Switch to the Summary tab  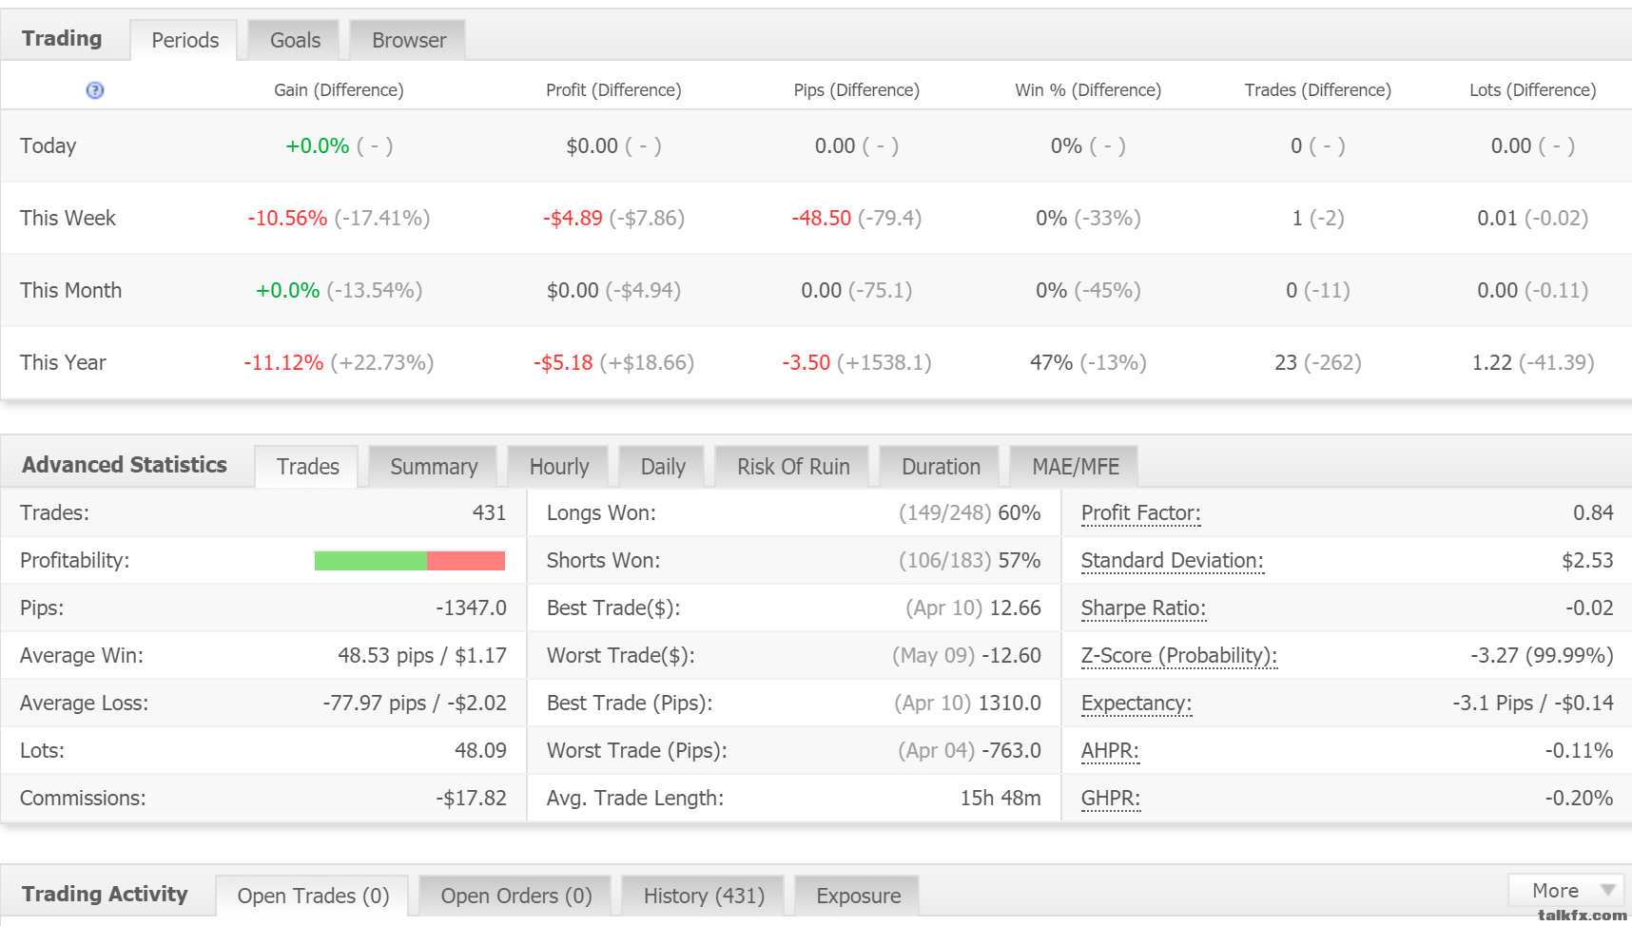(x=434, y=467)
